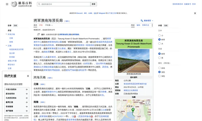Edit the 跨海天橋 section
Screen dimensions: 202x121
coord(50,78)
